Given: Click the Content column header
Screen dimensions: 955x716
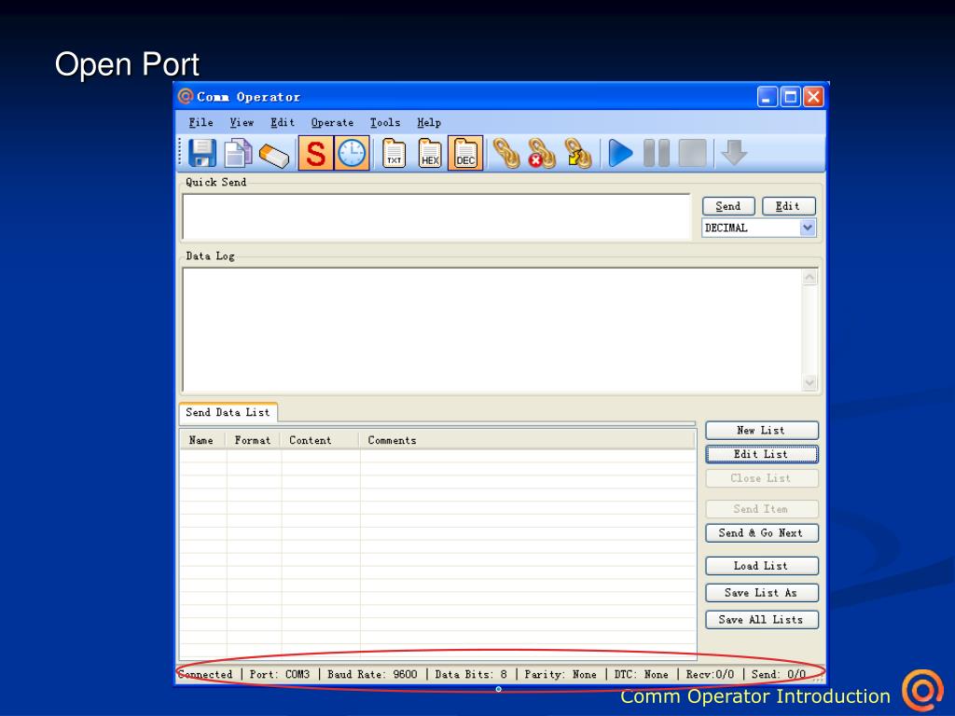Looking at the screenshot, I should pos(320,440).
